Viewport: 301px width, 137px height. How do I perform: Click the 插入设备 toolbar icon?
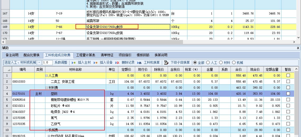click(96, 63)
